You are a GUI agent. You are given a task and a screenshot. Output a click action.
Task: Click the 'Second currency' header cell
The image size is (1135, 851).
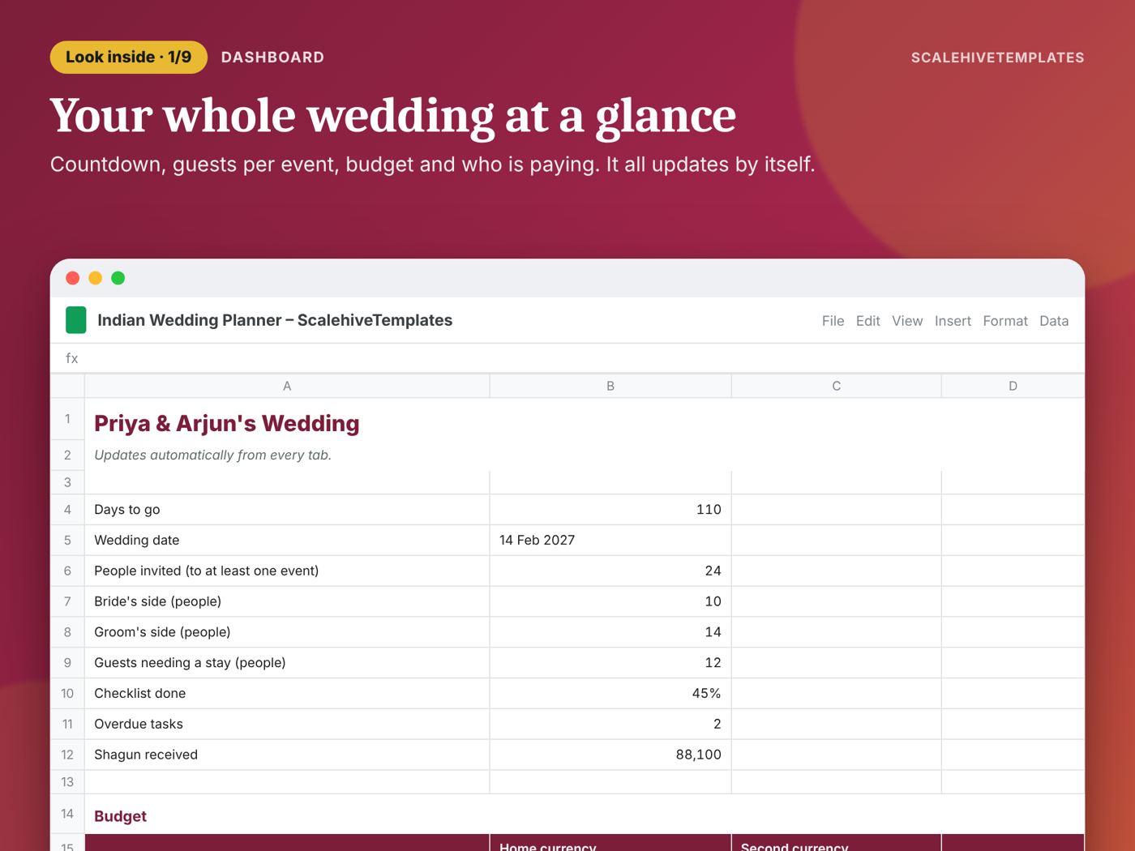point(836,843)
